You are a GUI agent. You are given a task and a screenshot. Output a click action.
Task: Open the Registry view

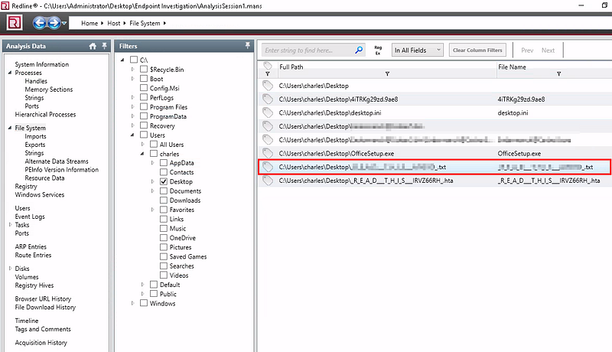(26, 186)
